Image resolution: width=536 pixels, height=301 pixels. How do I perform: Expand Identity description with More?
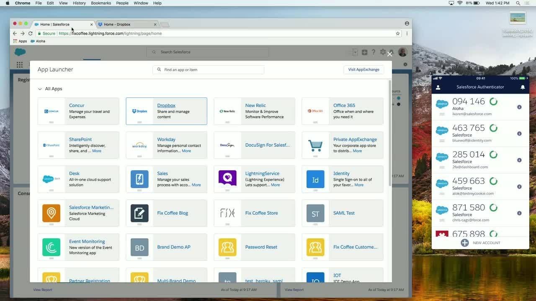359,185
